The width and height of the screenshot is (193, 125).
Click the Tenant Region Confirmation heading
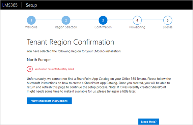(x=71, y=42)
